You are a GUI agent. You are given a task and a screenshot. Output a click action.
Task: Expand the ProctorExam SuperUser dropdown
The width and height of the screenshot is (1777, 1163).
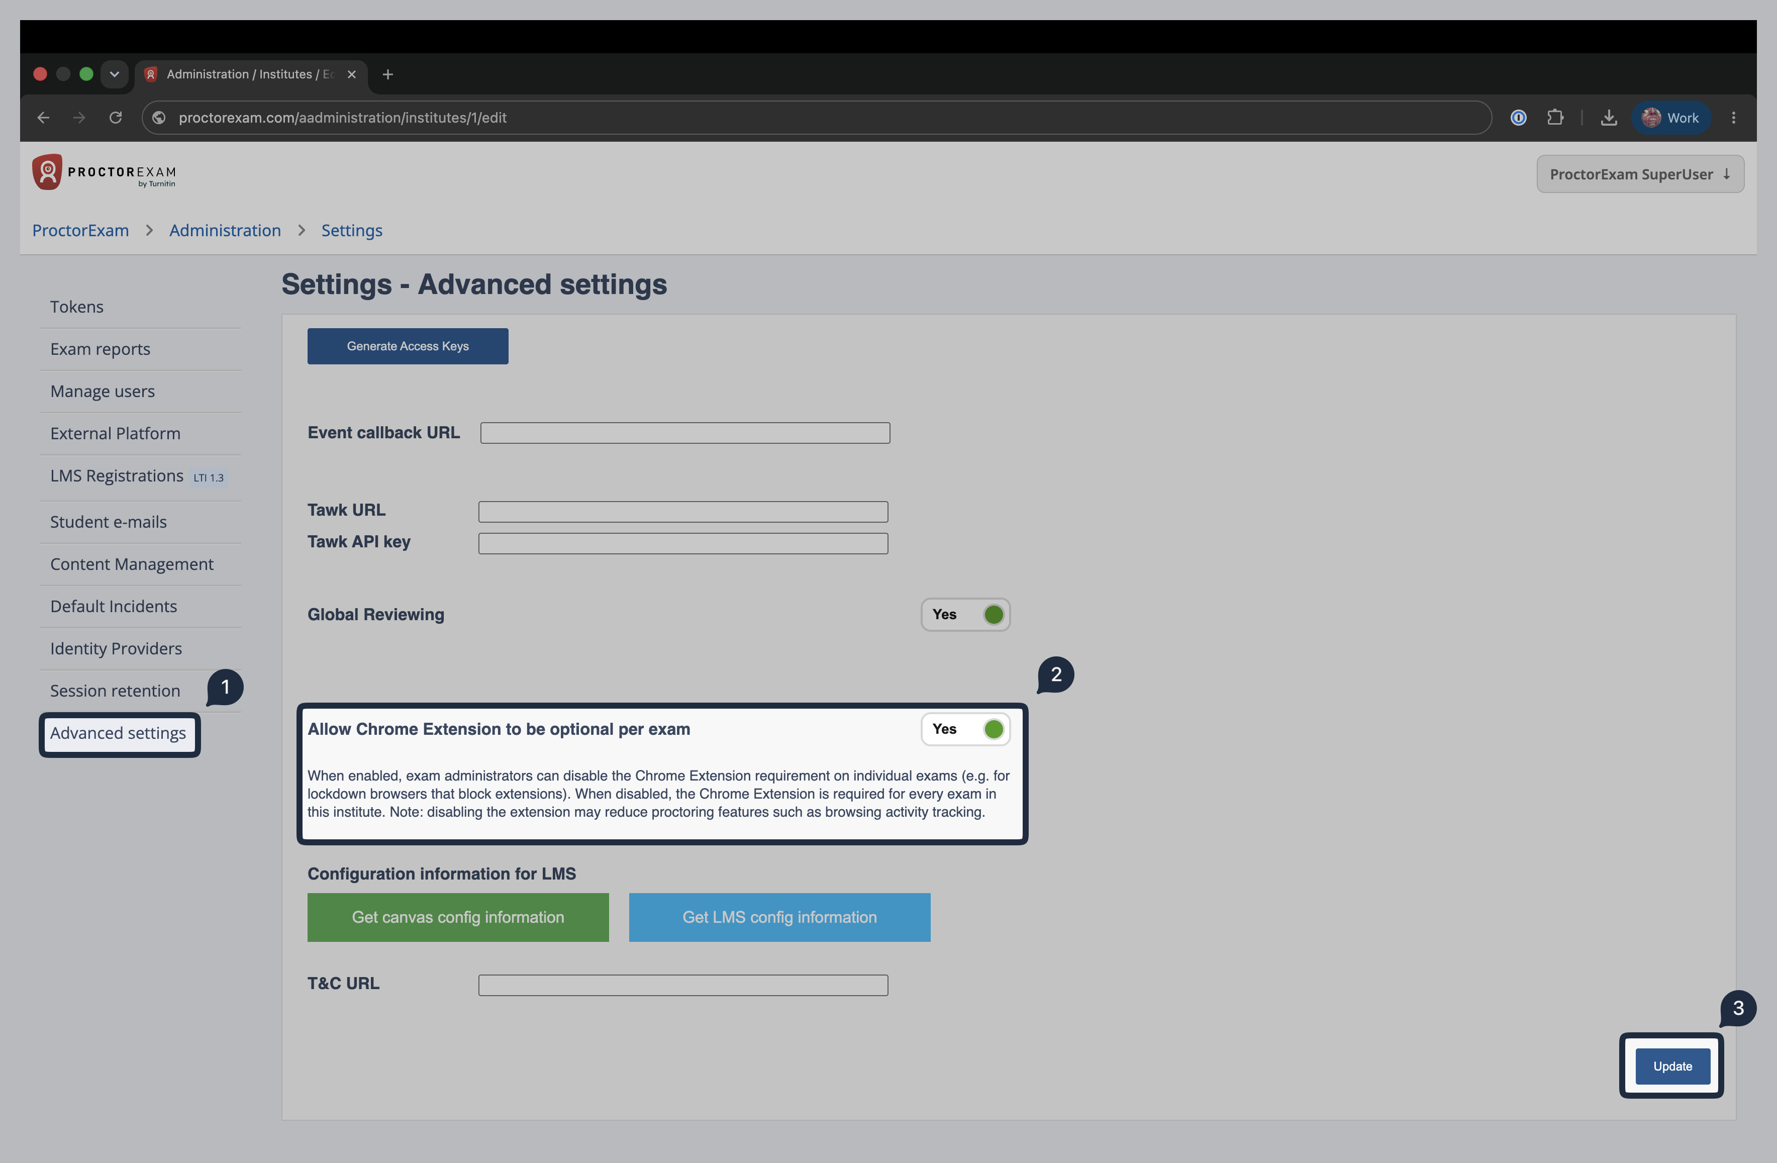click(x=1640, y=174)
